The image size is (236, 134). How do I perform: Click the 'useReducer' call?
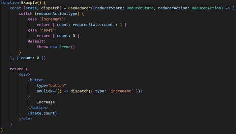80,8
